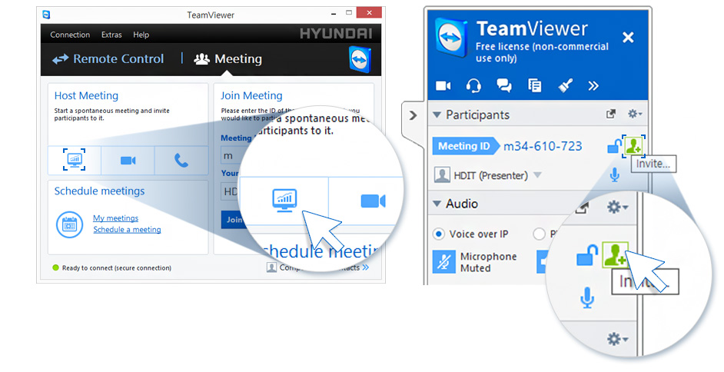The width and height of the screenshot is (724, 372).
Task: Select the radio option right of Voice over IP
Action: [x=539, y=234]
